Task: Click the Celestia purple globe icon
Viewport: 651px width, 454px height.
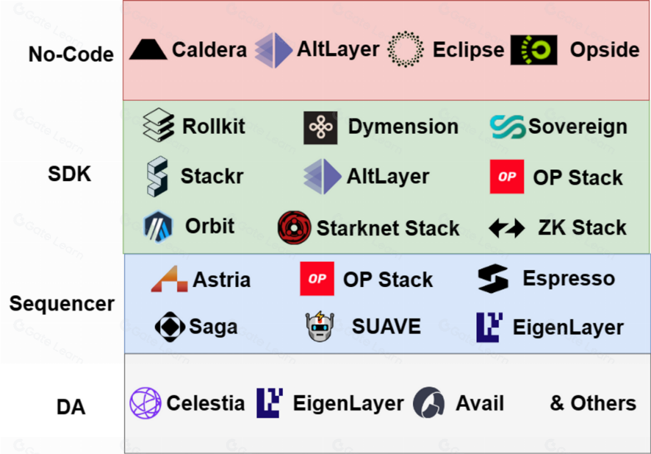Action: [x=146, y=404]
